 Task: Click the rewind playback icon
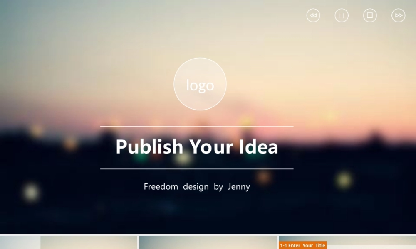(313, 15)
